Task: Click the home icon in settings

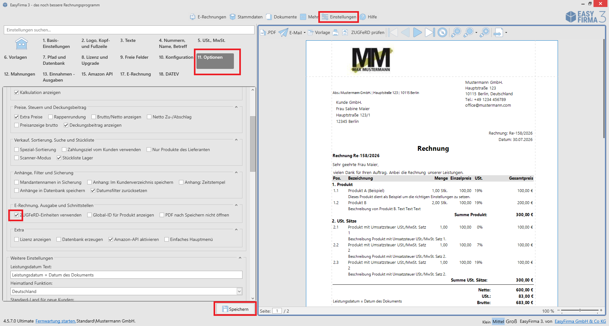Action: (x=22, y=43)
